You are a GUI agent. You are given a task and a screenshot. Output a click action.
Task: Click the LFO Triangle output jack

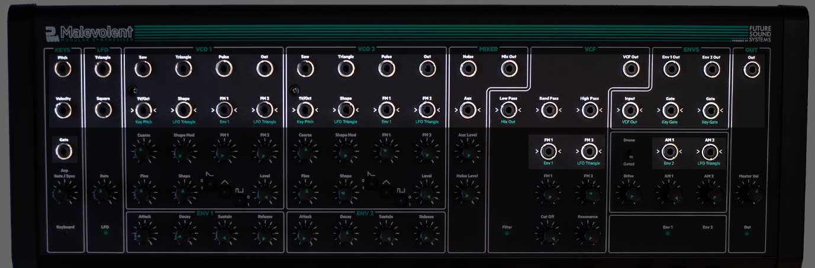103,70
